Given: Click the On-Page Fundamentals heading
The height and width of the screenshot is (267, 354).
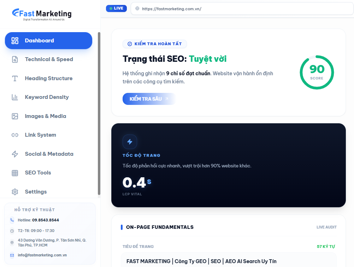Looking at the screenshot, I should coord(160,227).
